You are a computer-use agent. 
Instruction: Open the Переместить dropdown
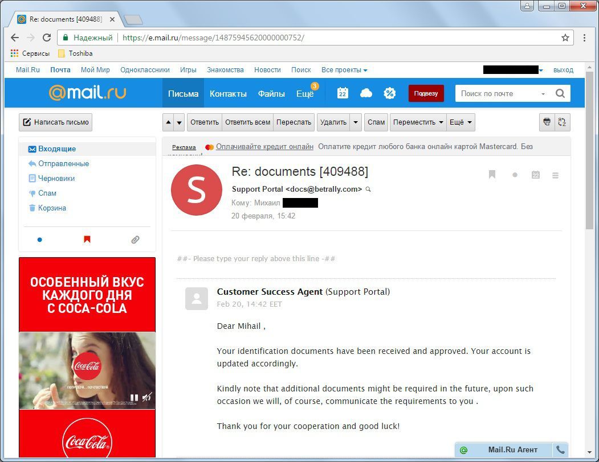418,122
